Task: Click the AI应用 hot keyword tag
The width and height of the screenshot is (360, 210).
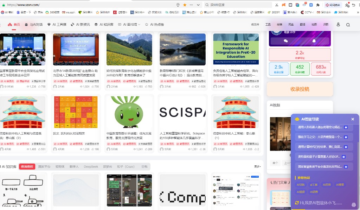Action: click(x=327, y=185)
